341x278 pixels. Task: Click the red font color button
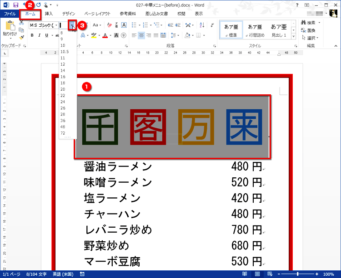[105, 35]
